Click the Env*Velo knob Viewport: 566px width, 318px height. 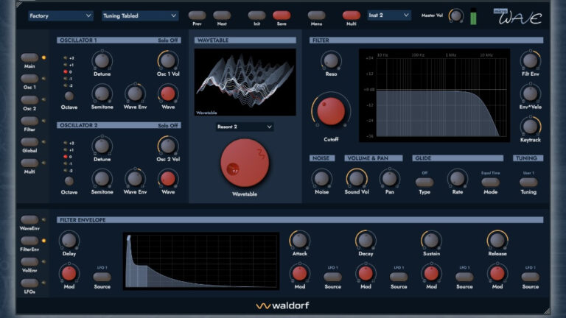[531, 93]
